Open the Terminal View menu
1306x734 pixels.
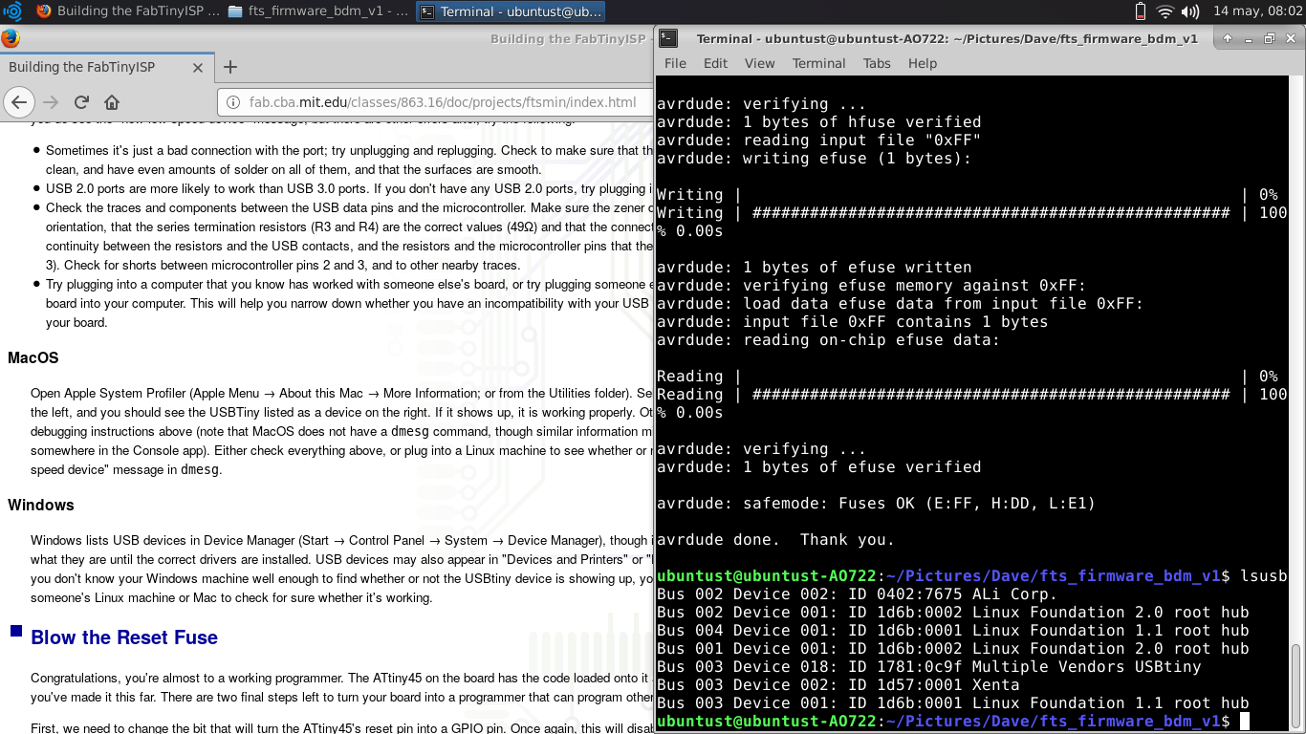[759, 63]
